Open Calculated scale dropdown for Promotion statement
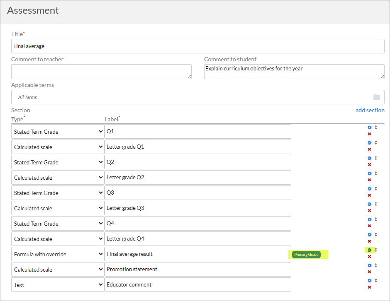 click(58, 270)
